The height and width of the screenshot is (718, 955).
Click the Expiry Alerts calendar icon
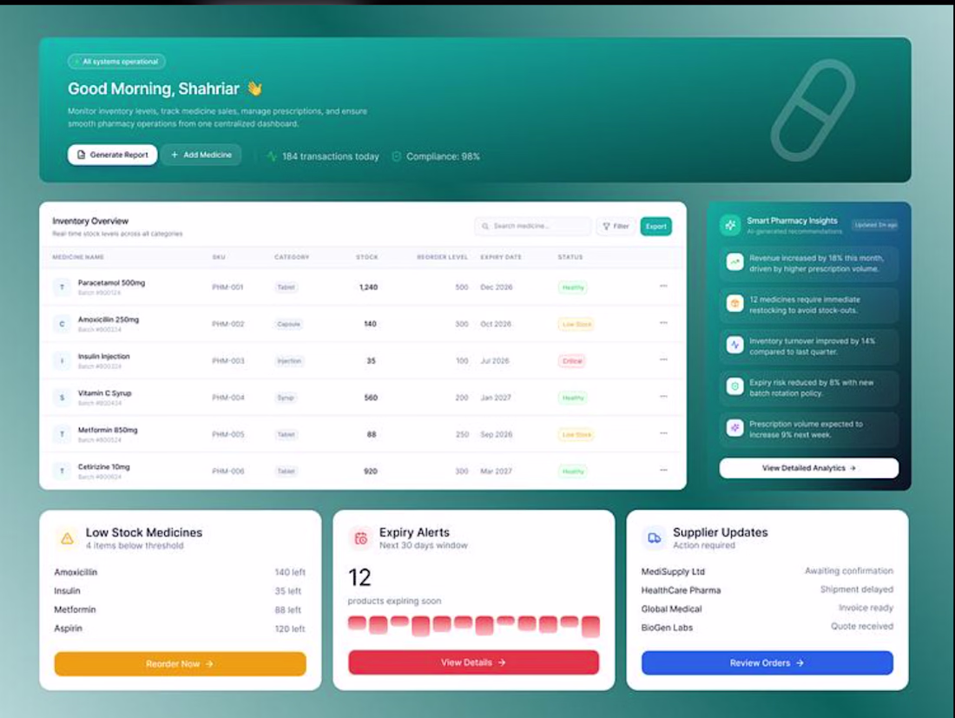(360, 538)
